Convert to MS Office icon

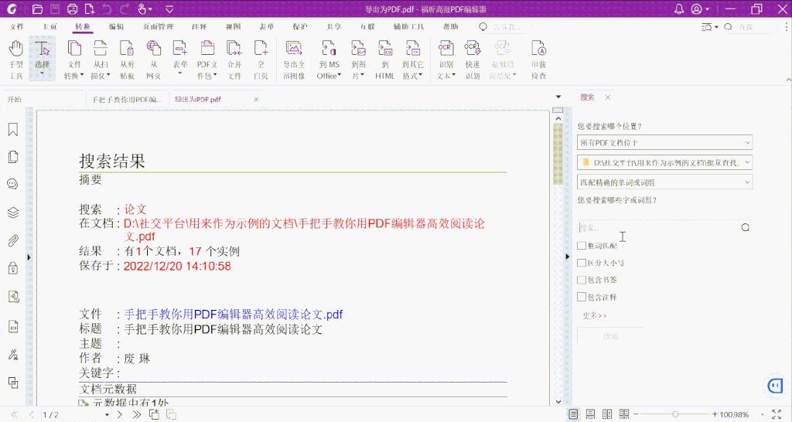click(329, 49)
